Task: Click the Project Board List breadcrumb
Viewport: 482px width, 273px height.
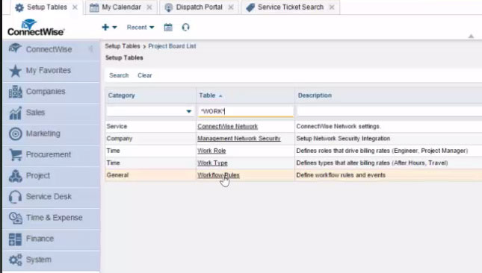Action: [172, 46]
